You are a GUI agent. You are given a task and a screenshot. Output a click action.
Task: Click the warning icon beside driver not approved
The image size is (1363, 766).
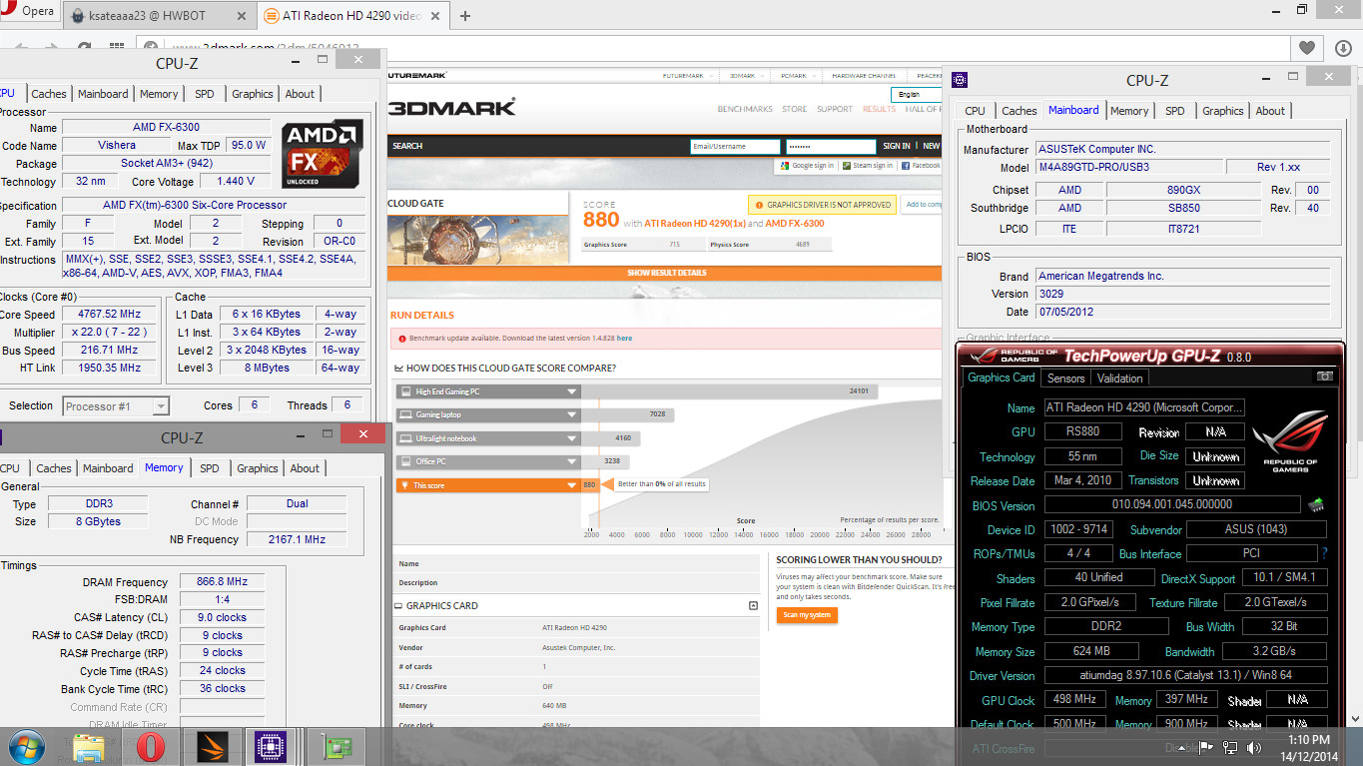[758, 205]
